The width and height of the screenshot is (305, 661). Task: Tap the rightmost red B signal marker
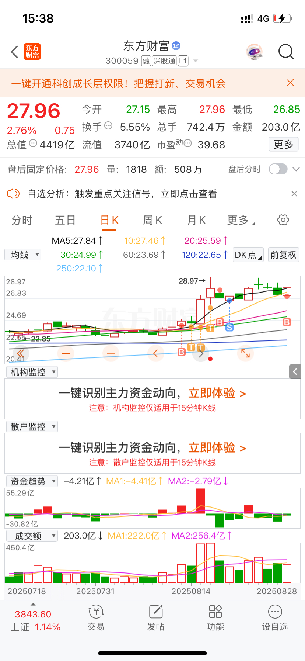tap(287, 322)
